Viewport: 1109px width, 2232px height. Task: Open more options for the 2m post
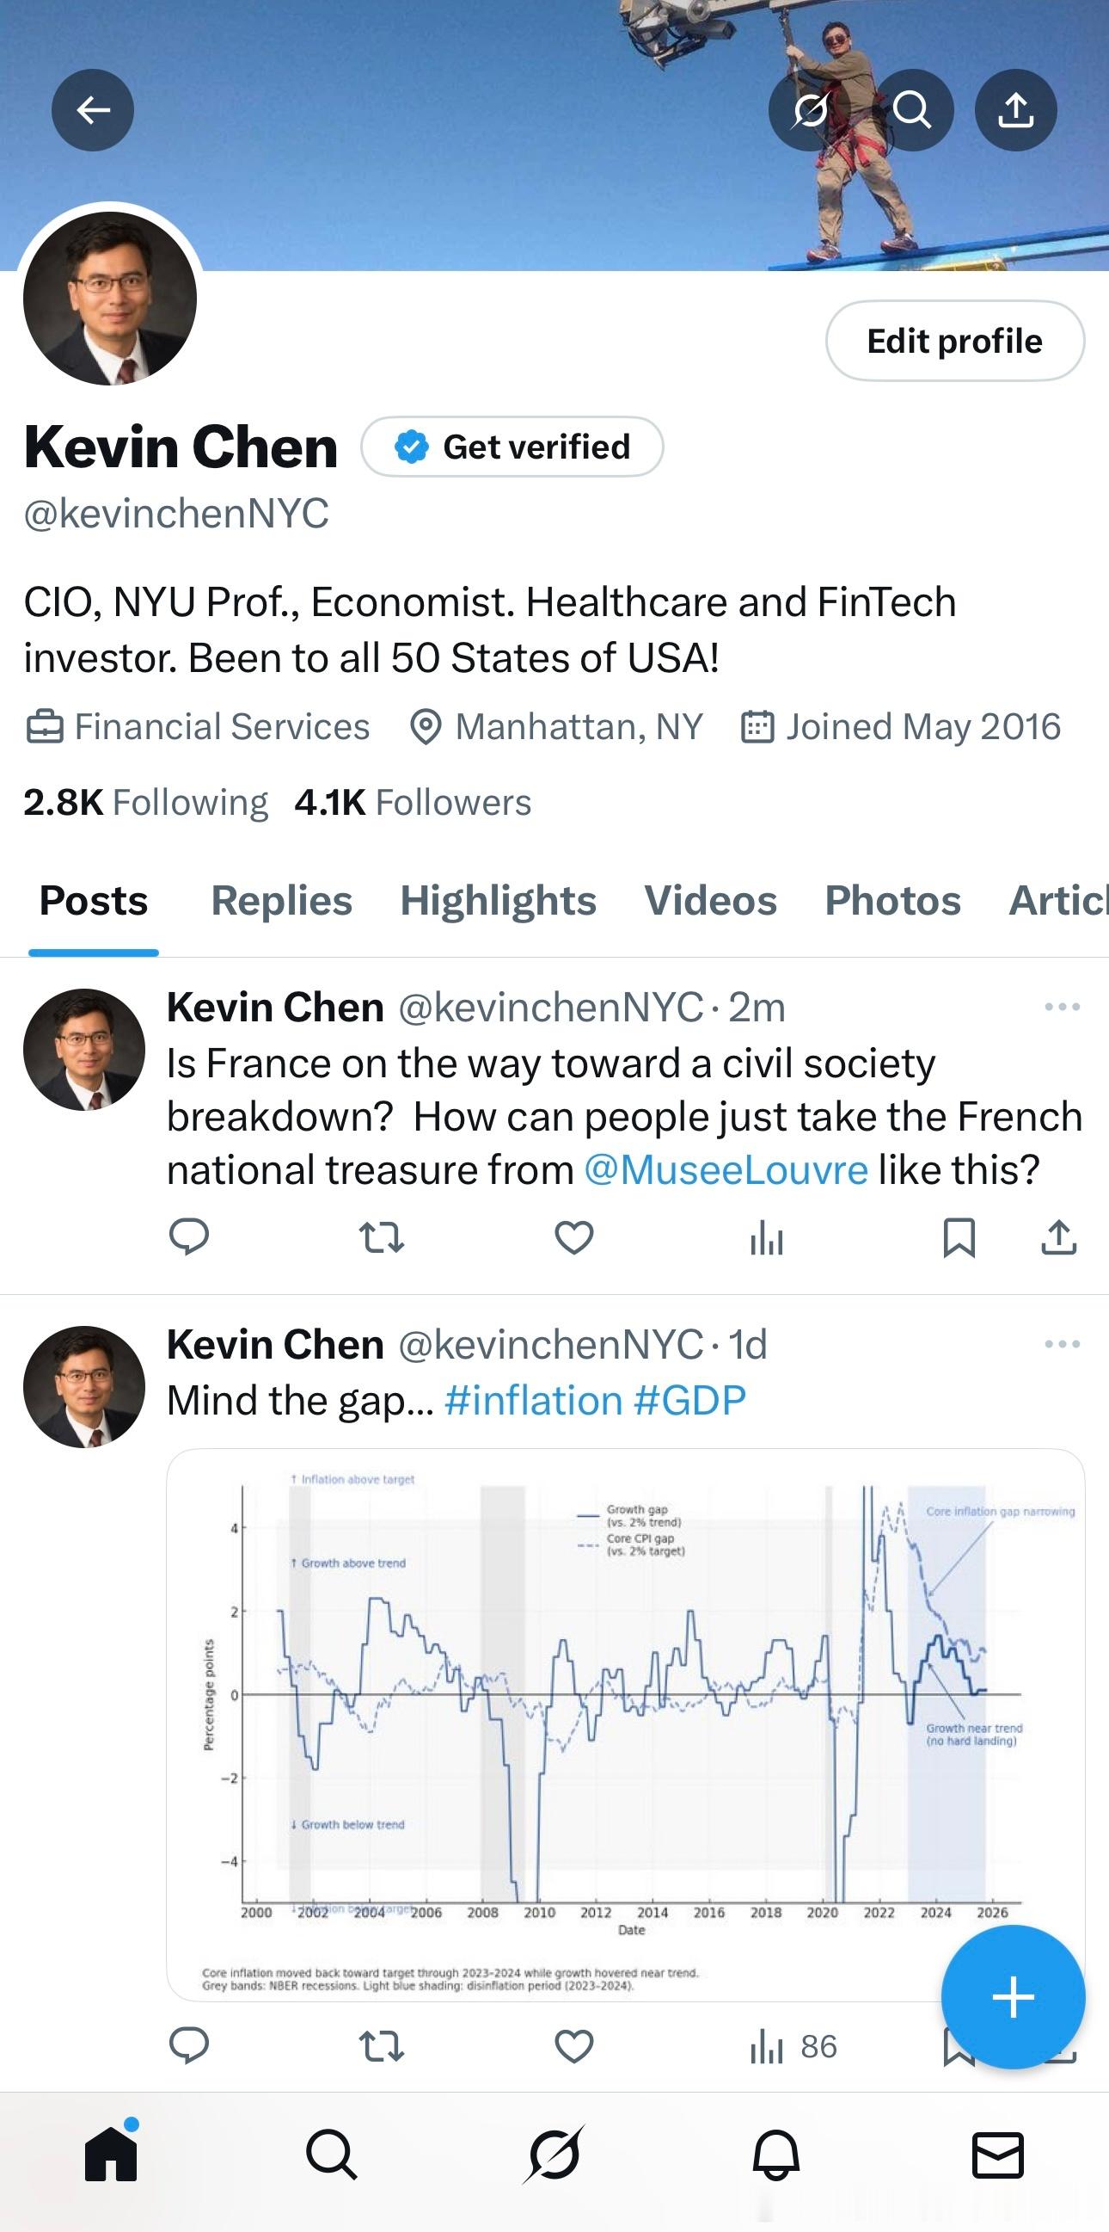pyautogui.click(x=1062, y=1007)
